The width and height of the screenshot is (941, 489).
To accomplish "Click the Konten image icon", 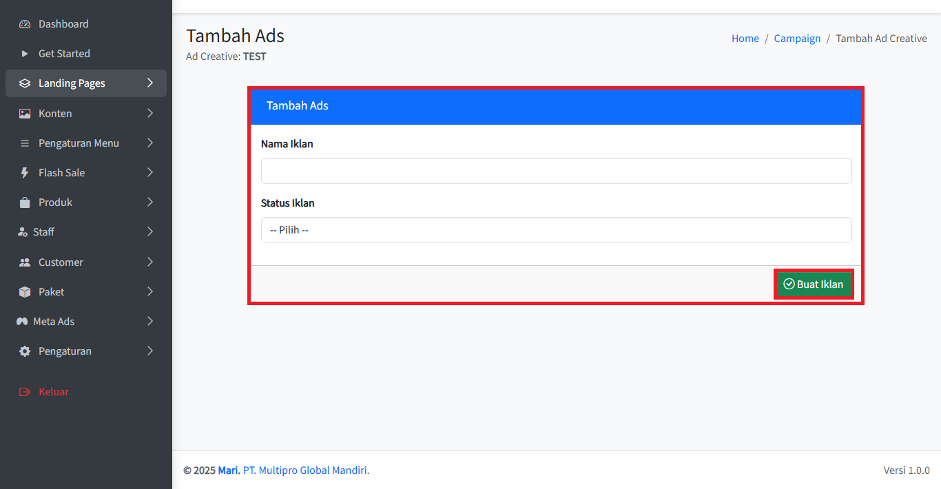I will [x=25, y=114].
